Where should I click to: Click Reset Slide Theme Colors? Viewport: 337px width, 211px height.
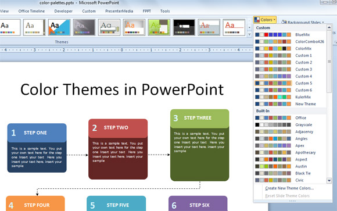pyautogui.click(x=288, y=196)
